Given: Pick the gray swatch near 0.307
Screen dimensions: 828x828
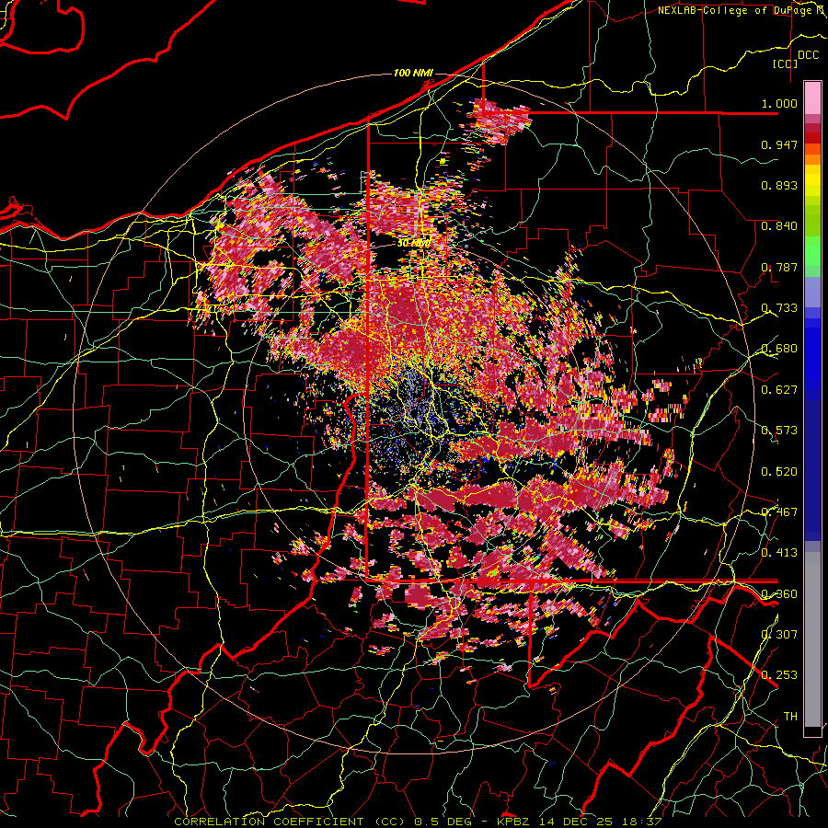Looking at the screenshot, I should coord(812,639).
